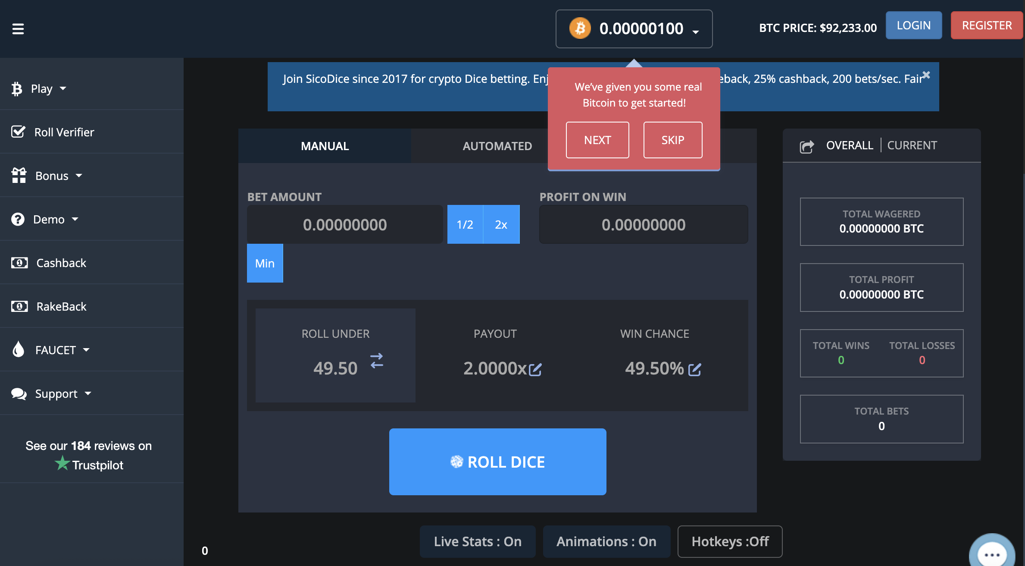Toggle Live Stats off

pos(478,541)
